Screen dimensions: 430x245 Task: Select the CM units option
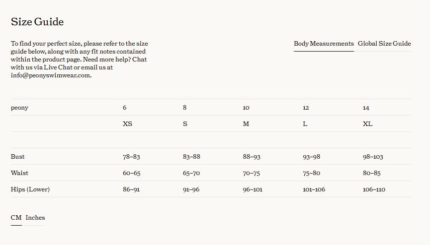(x=16, y=218)
